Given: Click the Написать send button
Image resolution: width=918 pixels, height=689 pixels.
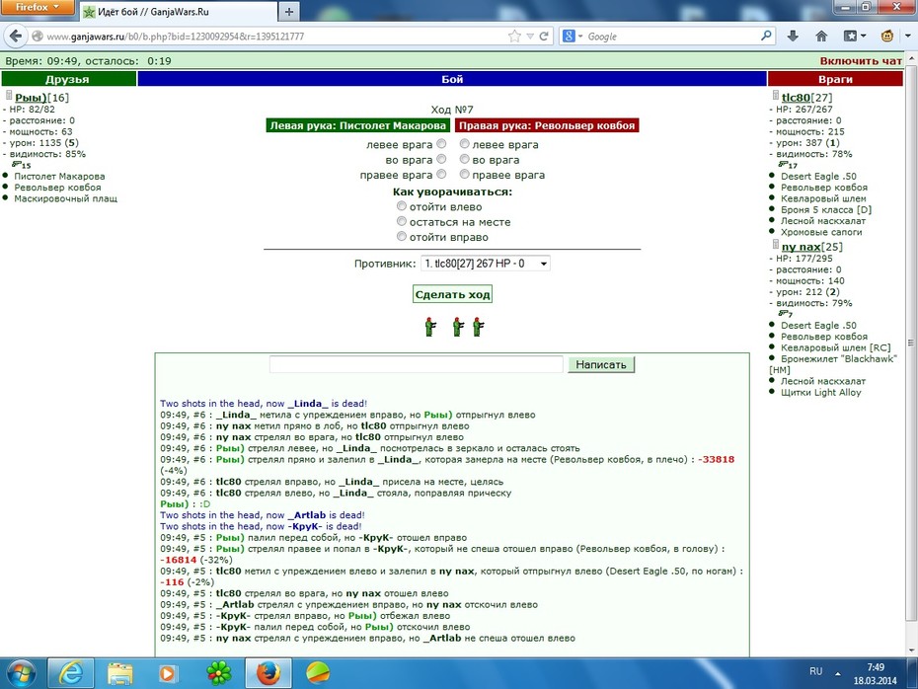Looking at the screenshot, I should coord(601,364).
